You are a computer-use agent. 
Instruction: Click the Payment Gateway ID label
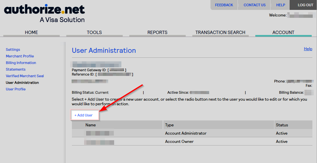click(89, 70)
